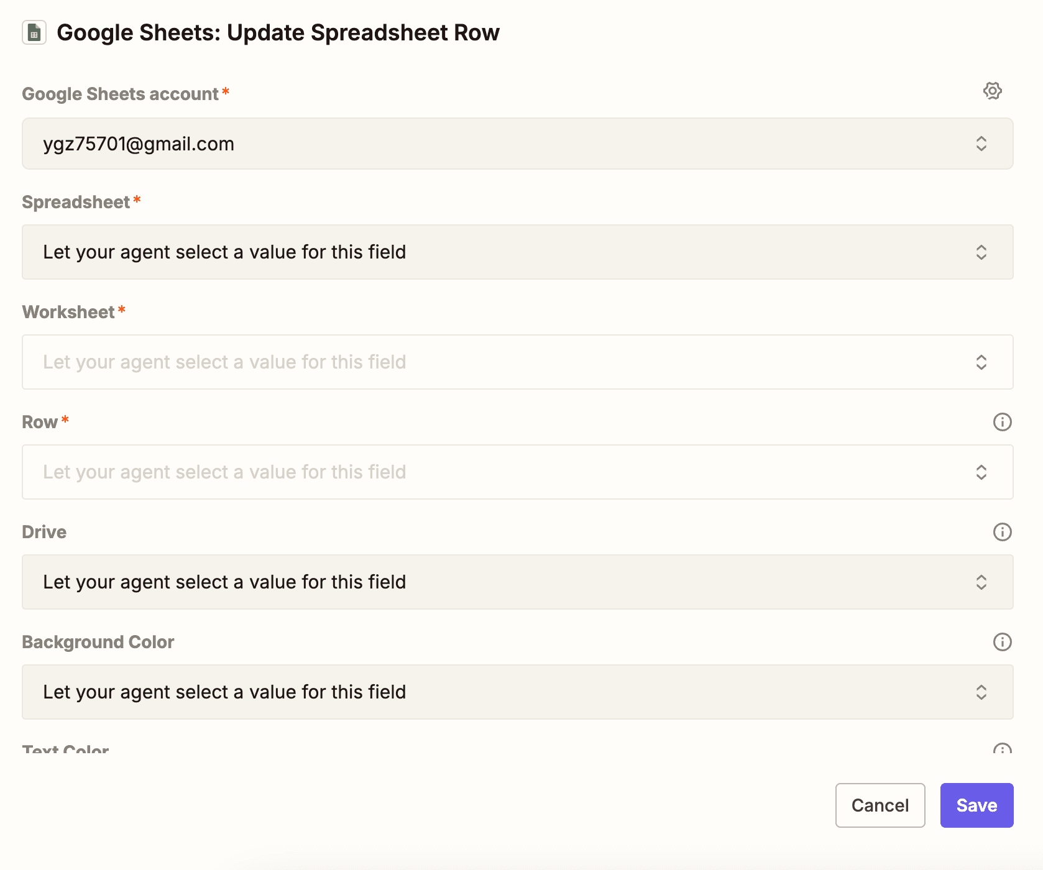Click chevron arrows on Row field
The width and height of the screenshot is (1043, 870).
[981, 472]
